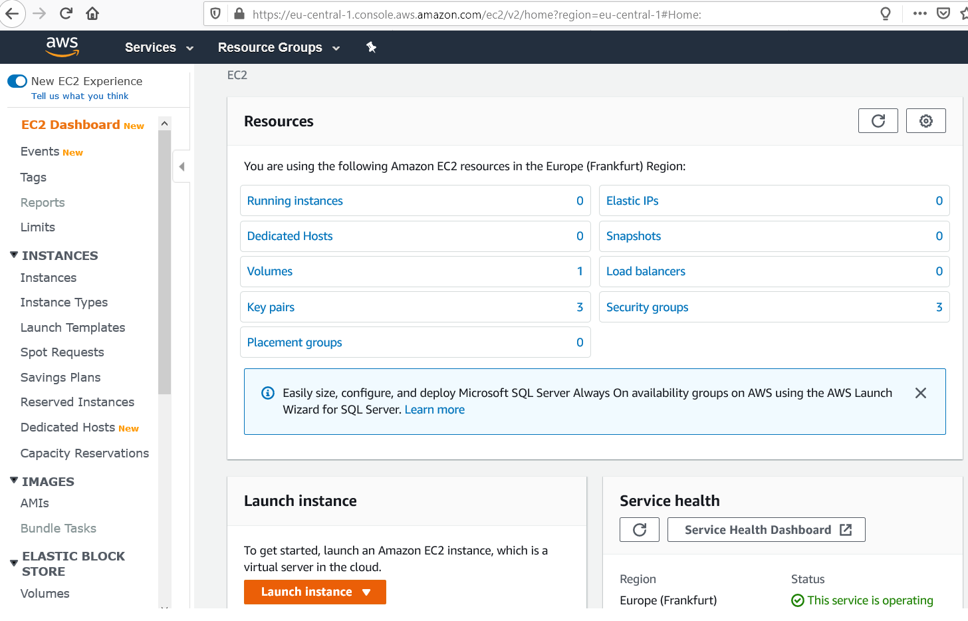The image size is (968, 621).
Task: Open Savings Plans in sidebar
Action: coord(60,378)
